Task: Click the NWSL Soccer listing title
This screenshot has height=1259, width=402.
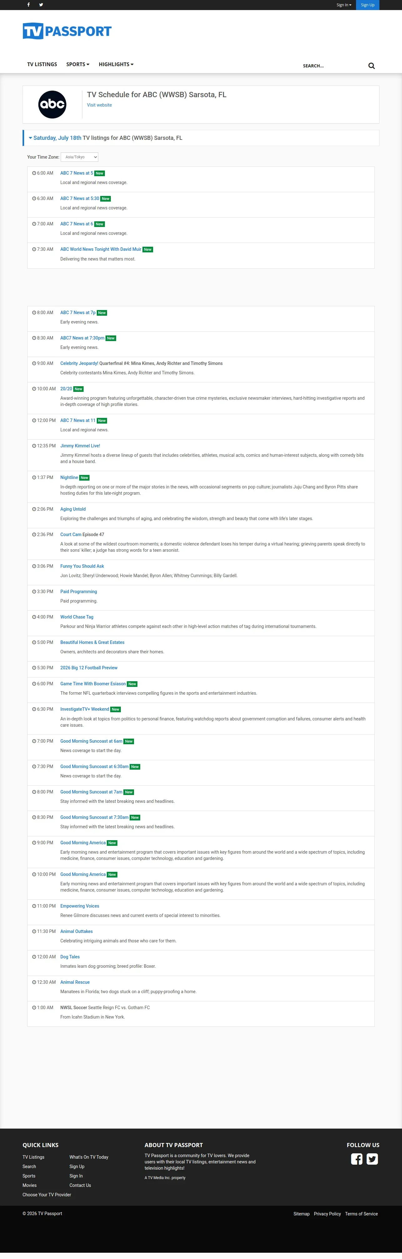Action: [74, 1008]
